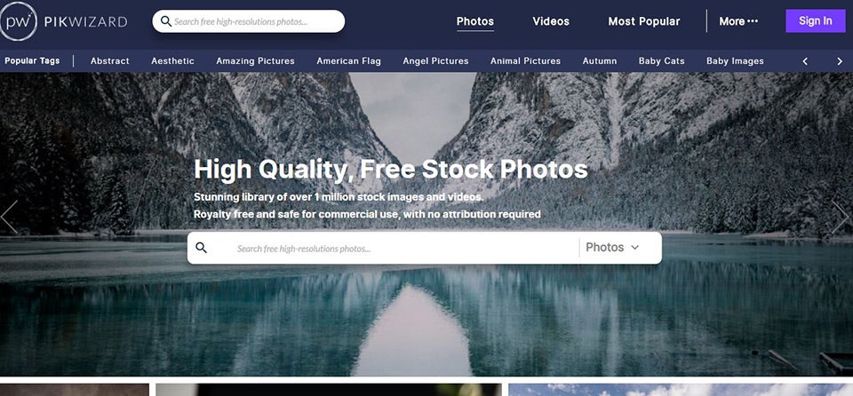Choose the Autumn tag link
The image size is (853, 396).
click(x=600, y=61)
